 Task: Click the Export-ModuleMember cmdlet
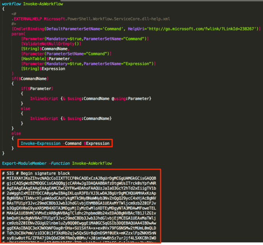tap(24, 163)
